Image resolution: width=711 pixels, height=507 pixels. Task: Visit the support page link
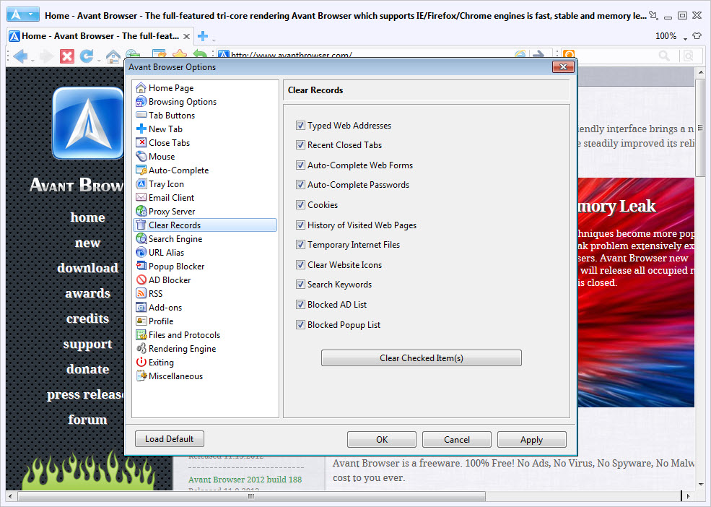[87, 344]
